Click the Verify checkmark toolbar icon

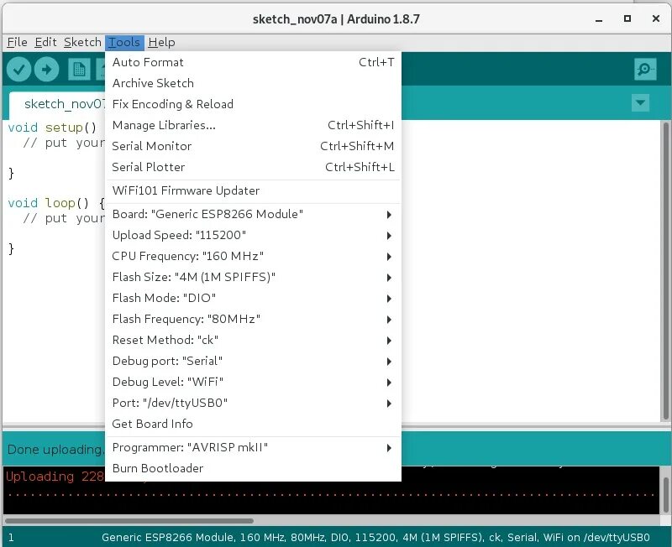click(x=18, y=69)
